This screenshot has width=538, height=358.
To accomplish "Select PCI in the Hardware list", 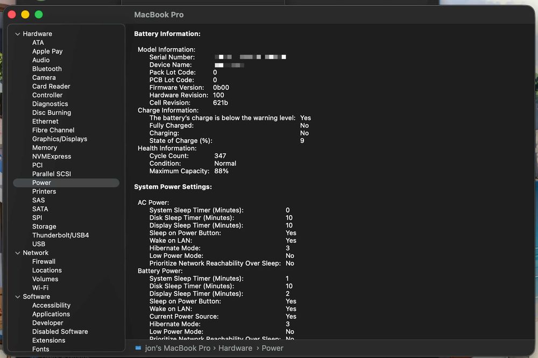I will coord(38,165).
